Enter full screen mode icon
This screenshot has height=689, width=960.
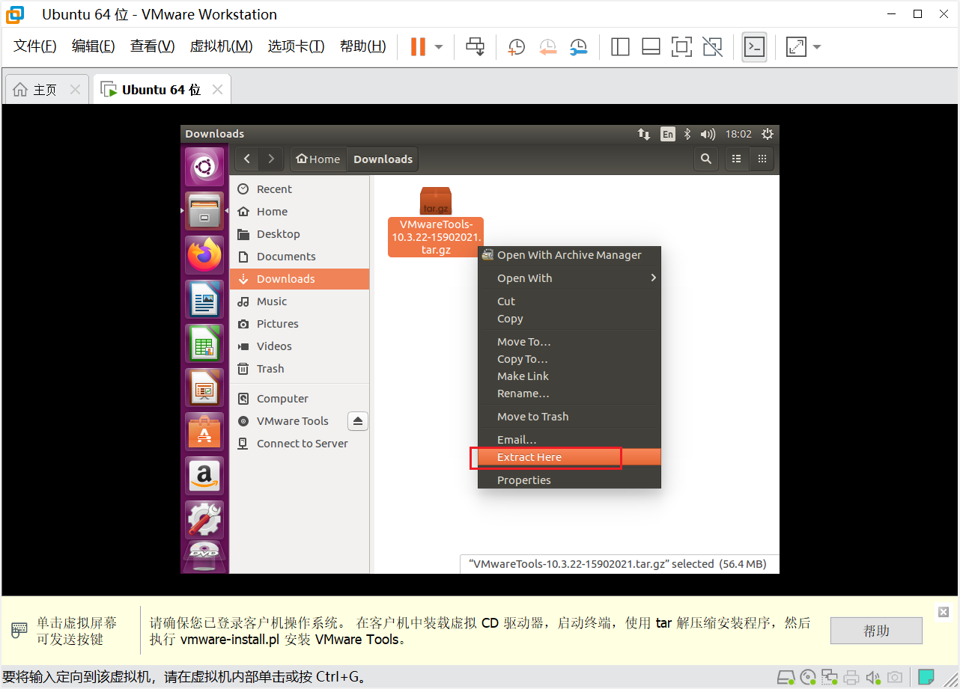(681, 46)
